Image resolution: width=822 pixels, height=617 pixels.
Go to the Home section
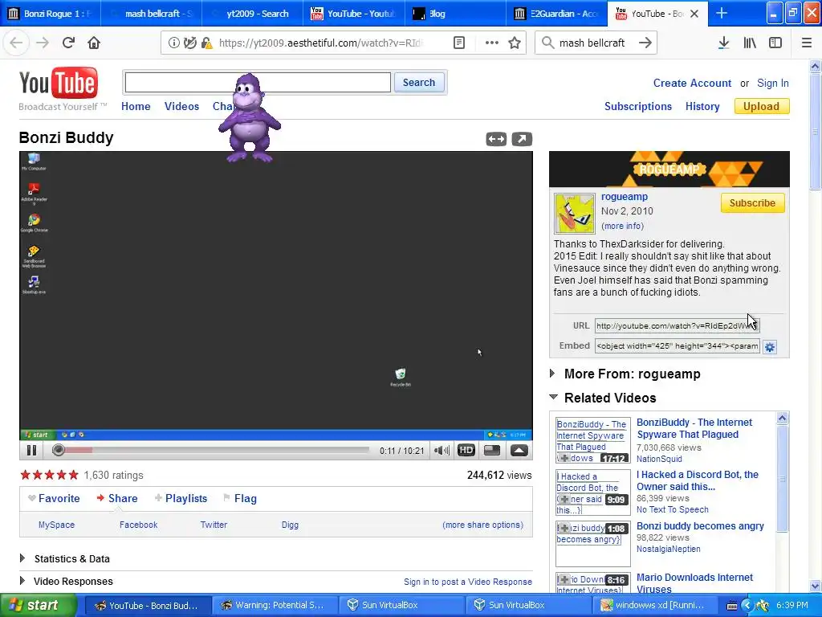click(136, 107)
